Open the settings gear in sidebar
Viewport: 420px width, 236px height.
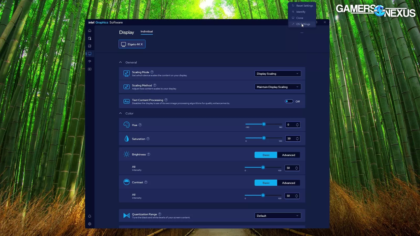tap(90, 224)
